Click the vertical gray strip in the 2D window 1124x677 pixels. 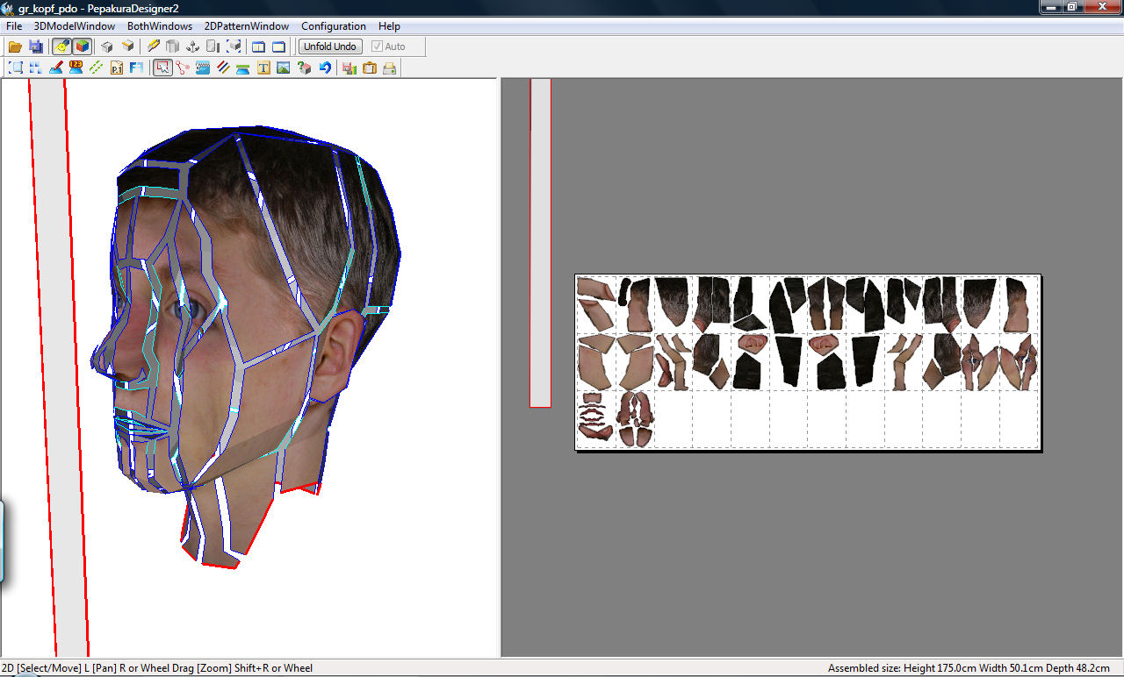[540, 243]
